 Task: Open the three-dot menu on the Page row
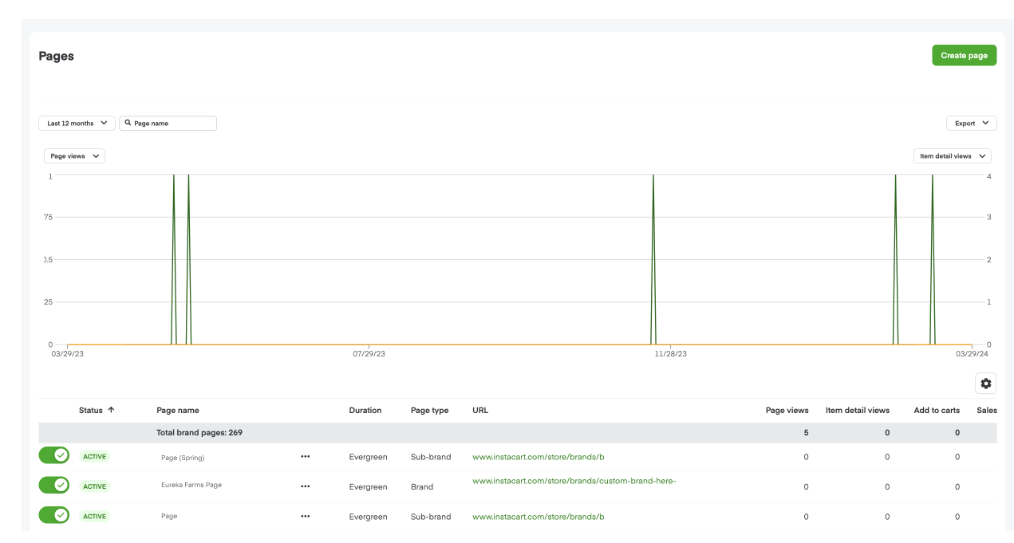pos(305,516)
